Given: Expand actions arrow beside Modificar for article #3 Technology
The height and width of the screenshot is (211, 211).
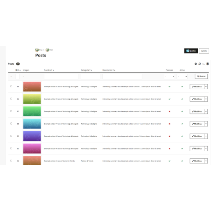Looking at the screenshot, I should pyautogui.click(x=206, y=112).
